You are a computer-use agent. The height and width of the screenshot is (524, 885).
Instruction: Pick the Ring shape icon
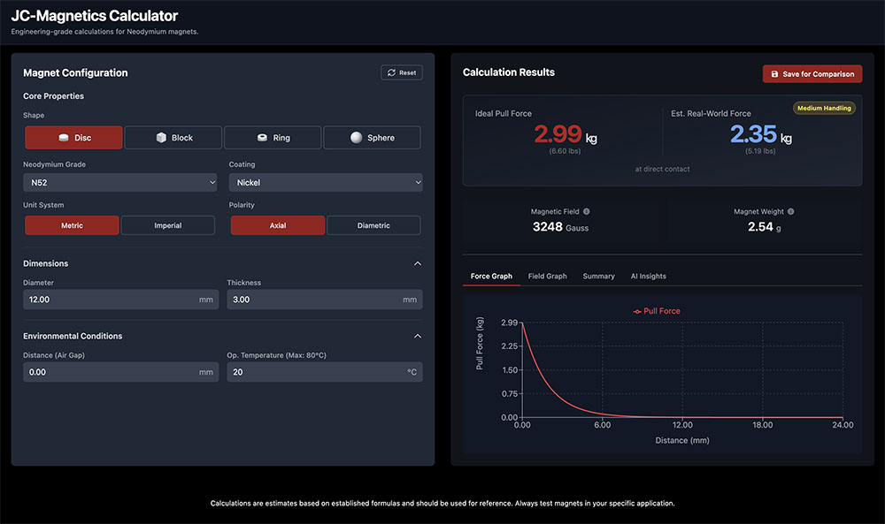262,138
